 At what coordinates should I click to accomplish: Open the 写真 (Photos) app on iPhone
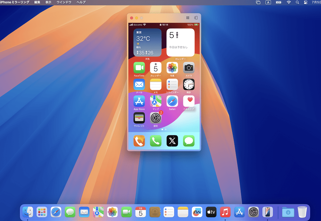pyautogui.click(x=172, y=68)
